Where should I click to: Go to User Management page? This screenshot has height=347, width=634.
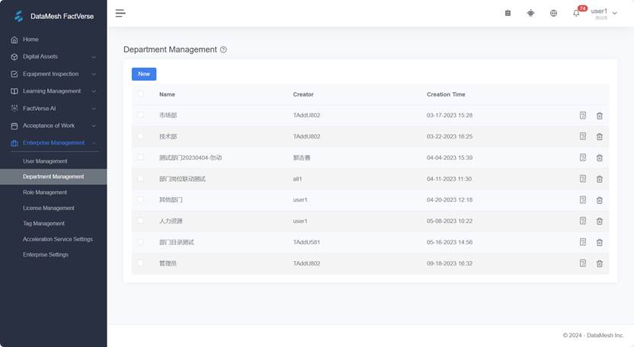pyautogui.click(x=45, y=161)
